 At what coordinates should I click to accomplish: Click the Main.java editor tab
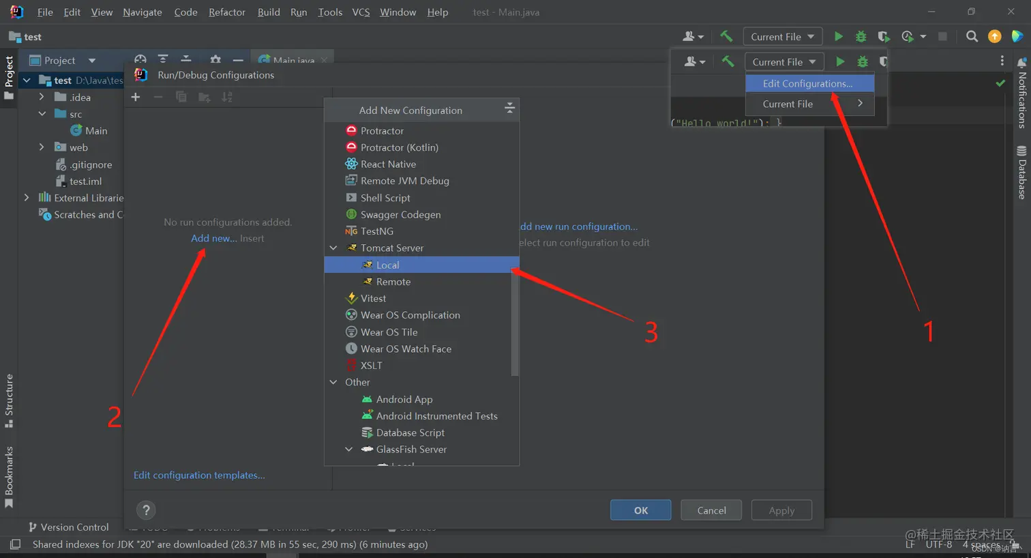tap(293, 60)
